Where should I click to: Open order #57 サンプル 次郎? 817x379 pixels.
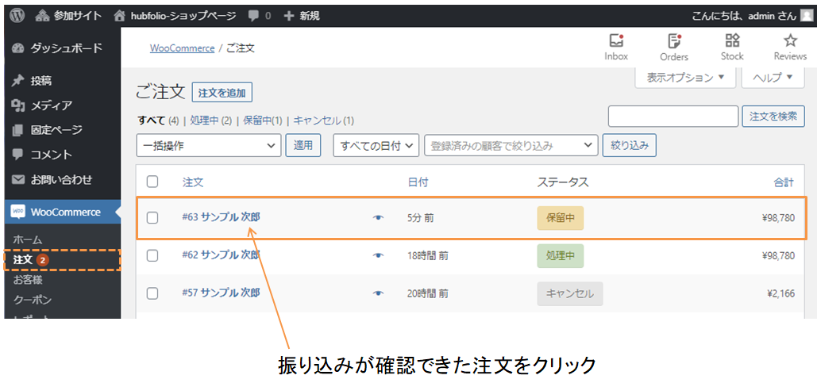click(221, 293)
